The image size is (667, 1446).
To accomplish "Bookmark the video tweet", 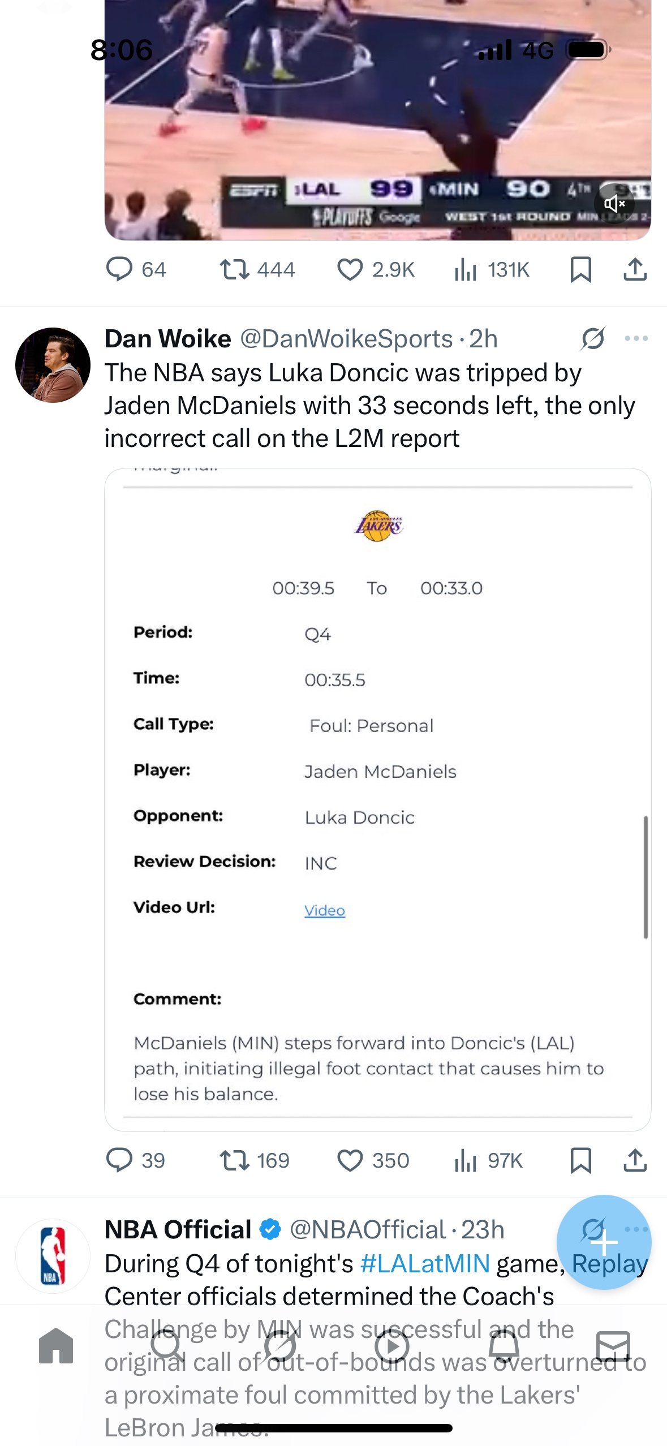I will pos(581,270).
